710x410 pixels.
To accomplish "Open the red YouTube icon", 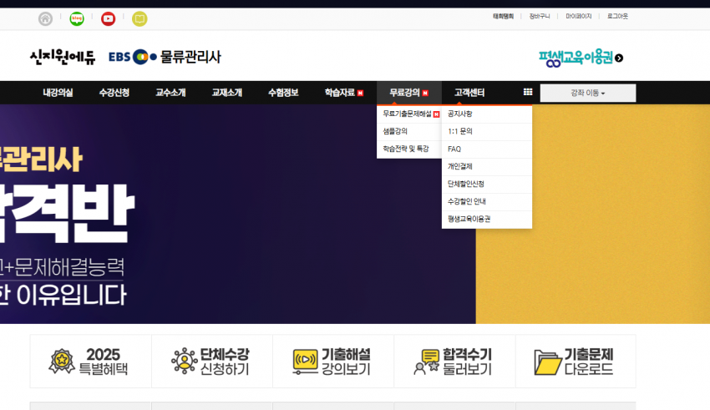I will (109, 19).
